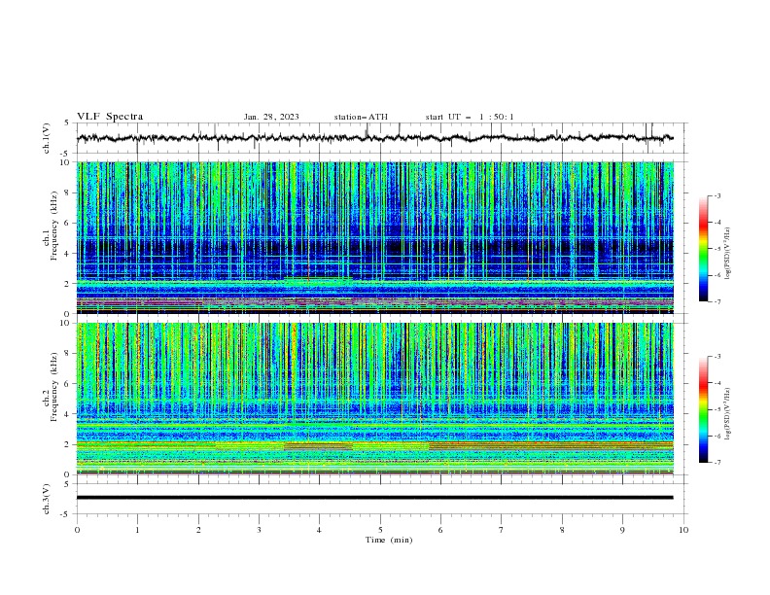
Task: Click the 'station=ATH' label
Action: click(x=361, y=117)
